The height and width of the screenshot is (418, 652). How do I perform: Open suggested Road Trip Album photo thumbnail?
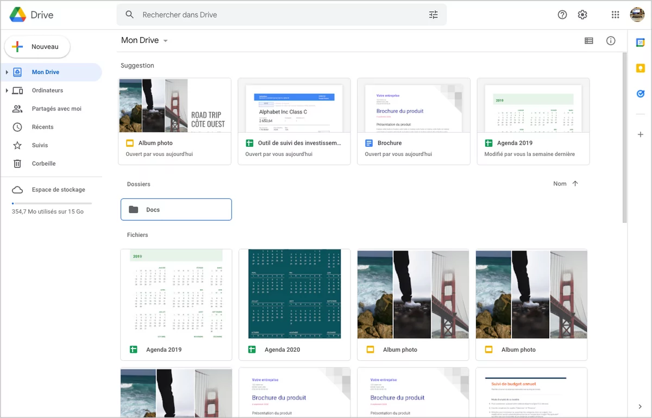click(174, 105)
